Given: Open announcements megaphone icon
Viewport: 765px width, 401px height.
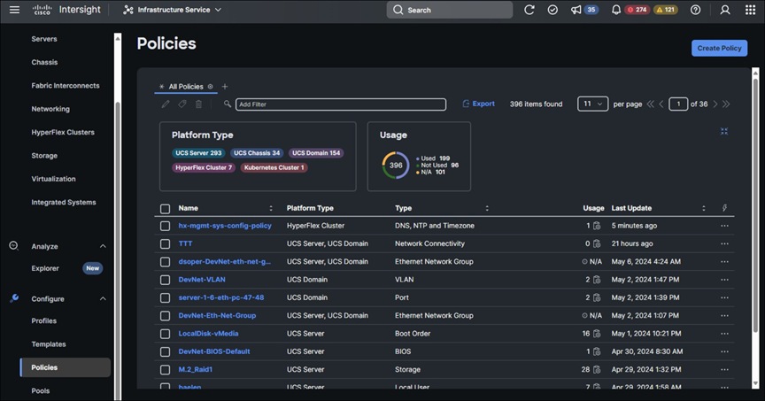Looking at the screenshot, I should (x=576, y=10).
